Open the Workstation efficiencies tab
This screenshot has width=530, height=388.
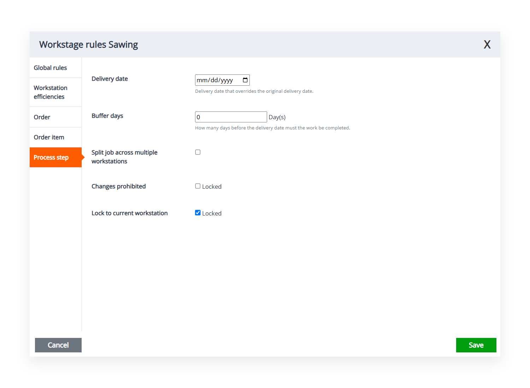click(x=51, y=92)
